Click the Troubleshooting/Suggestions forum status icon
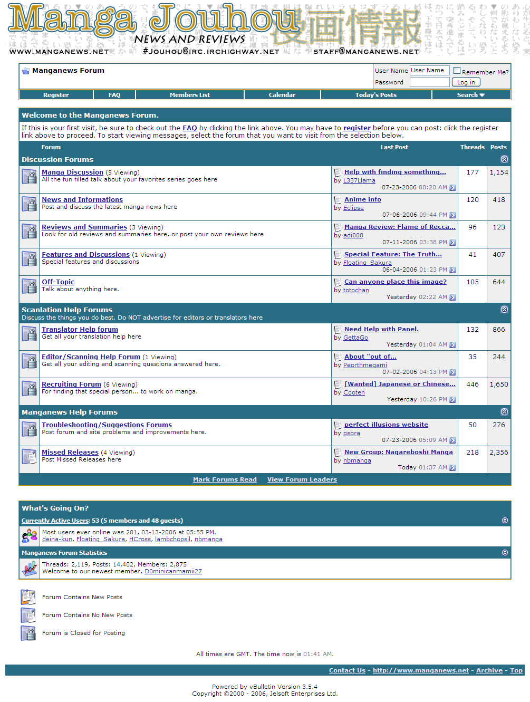This screenshot has height=702, width=530. (29, 429)
